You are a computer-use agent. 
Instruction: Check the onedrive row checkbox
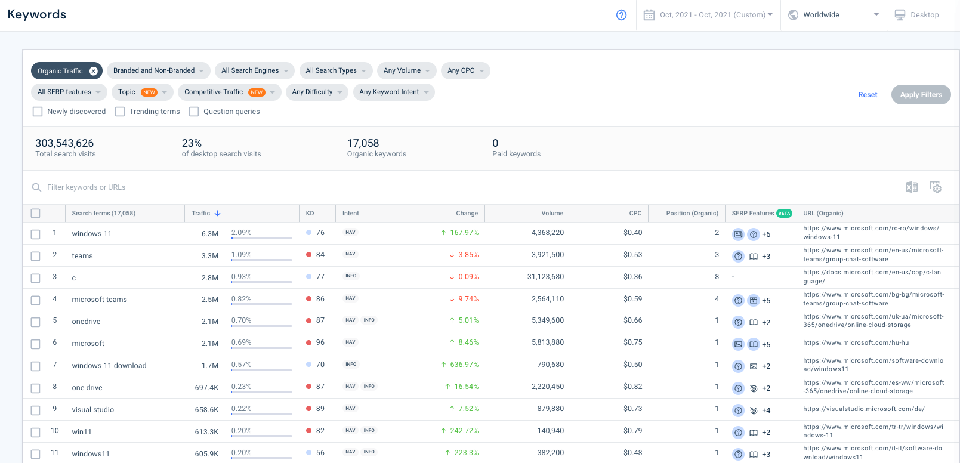[x=35, y=323]
